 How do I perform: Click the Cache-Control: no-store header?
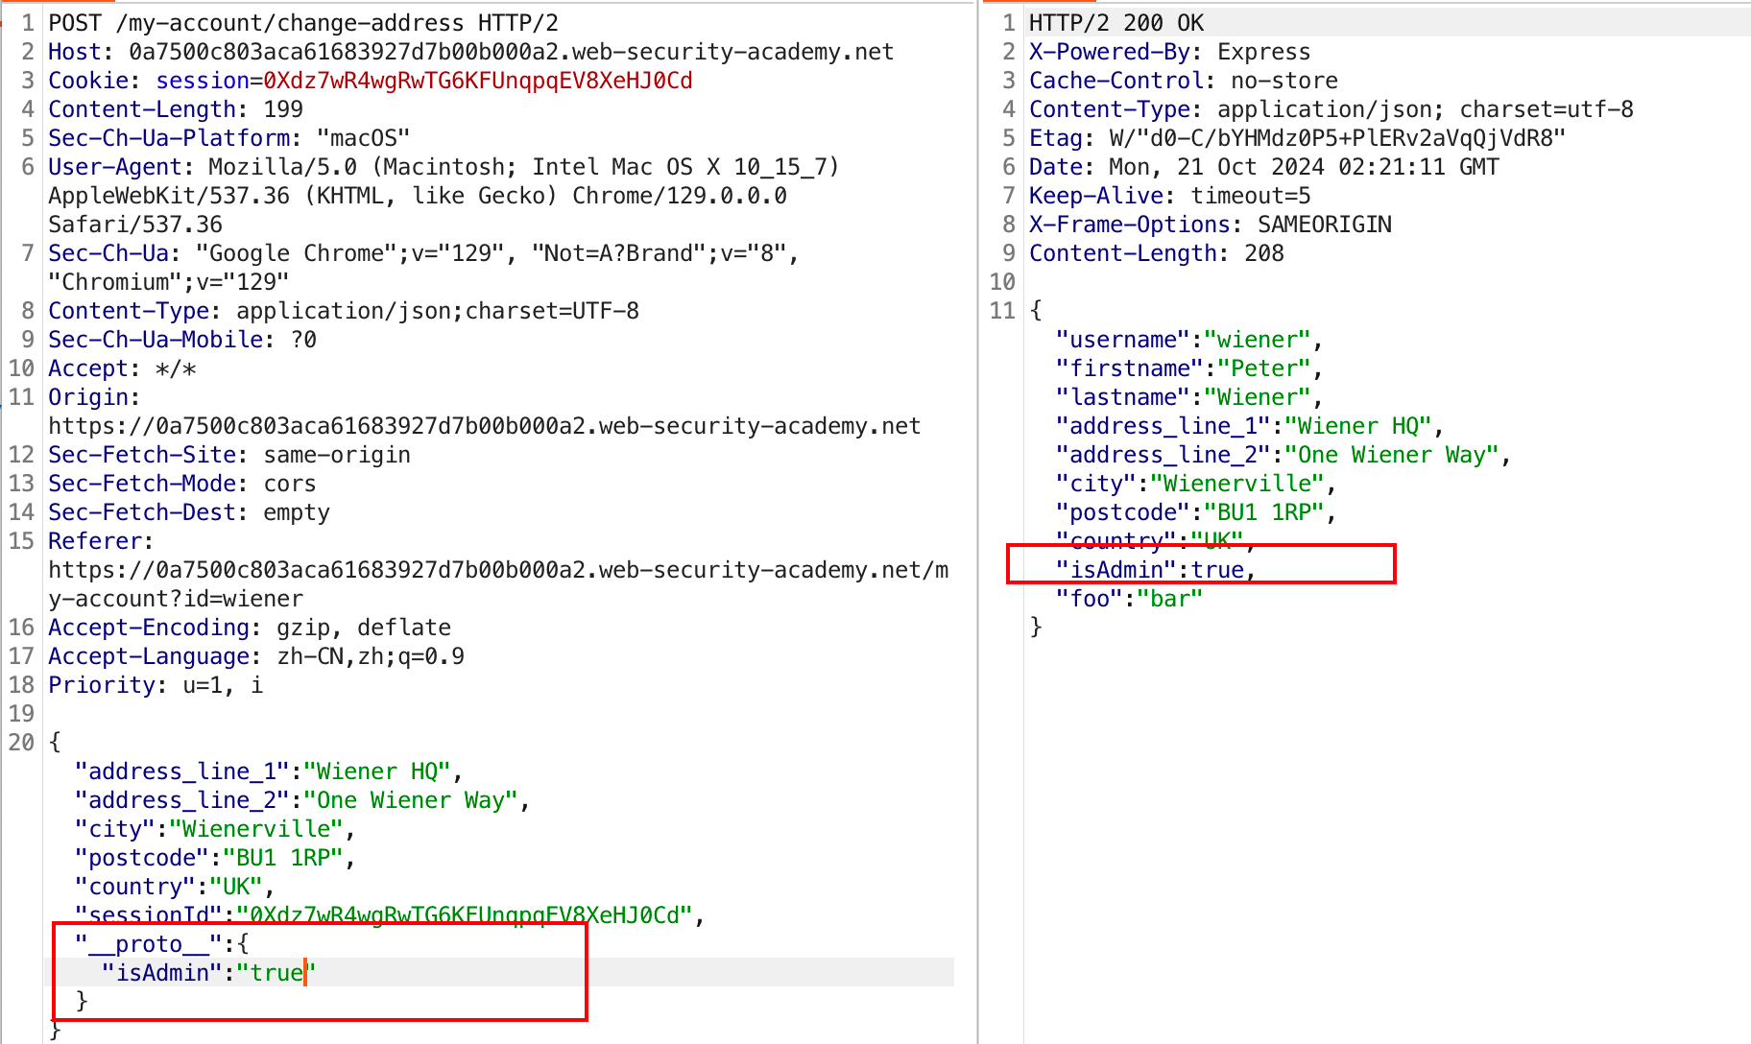click(1184, 81)
